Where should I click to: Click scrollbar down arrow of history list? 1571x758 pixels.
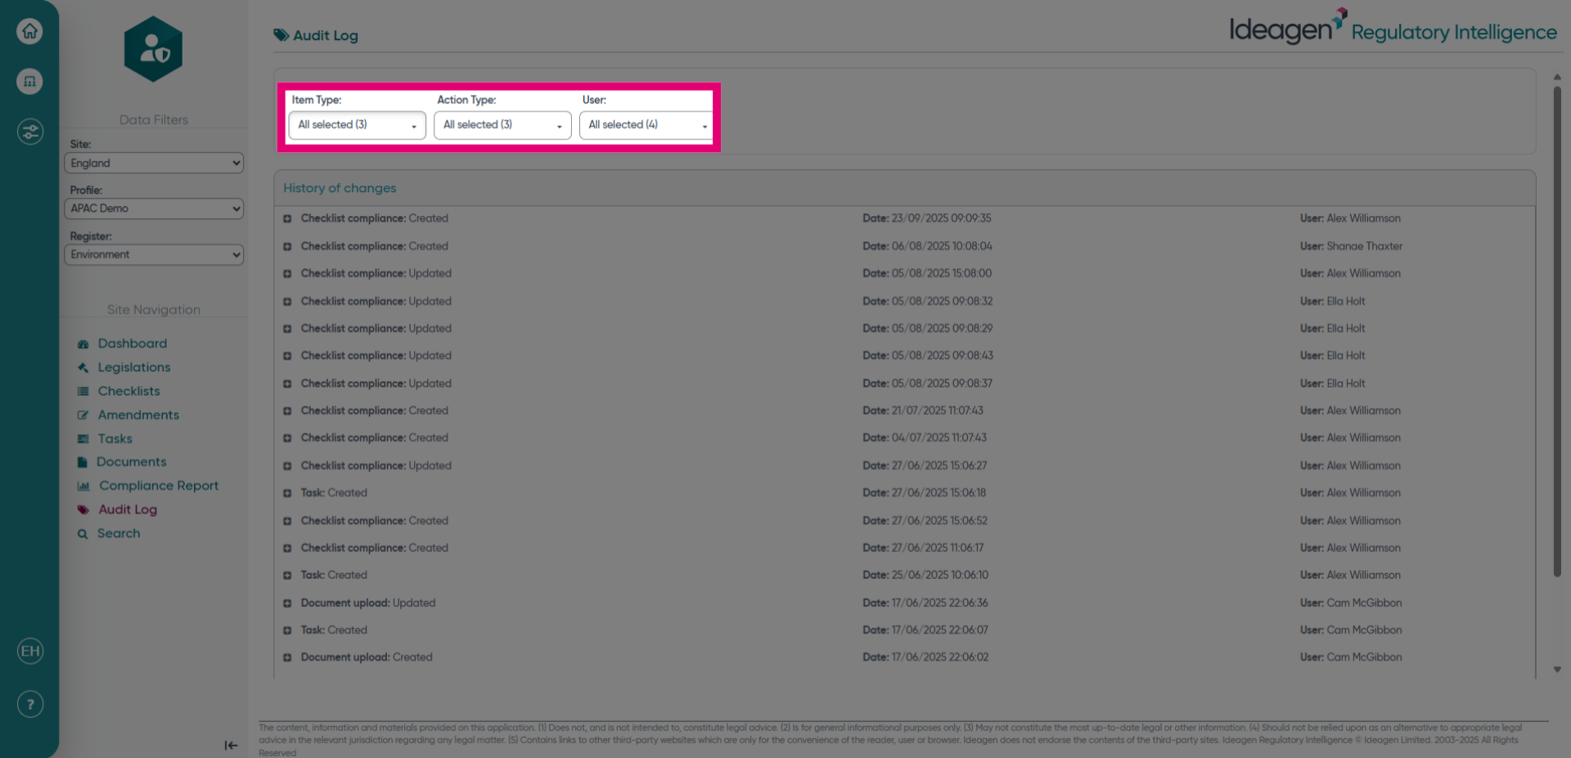[1557, 670]
